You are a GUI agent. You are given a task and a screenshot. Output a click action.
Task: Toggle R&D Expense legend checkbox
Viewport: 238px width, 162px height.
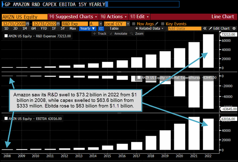pyautogui.click(x=6, y=36)
